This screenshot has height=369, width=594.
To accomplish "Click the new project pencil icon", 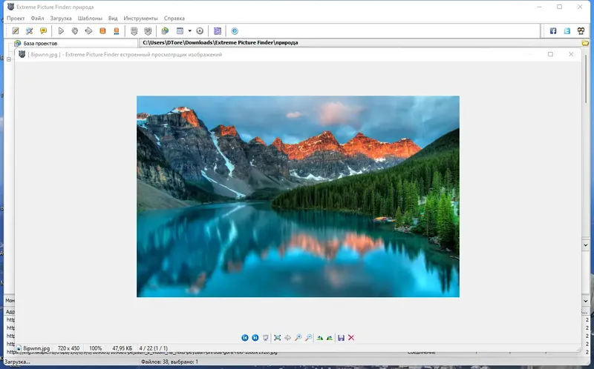I will [16, 31].
